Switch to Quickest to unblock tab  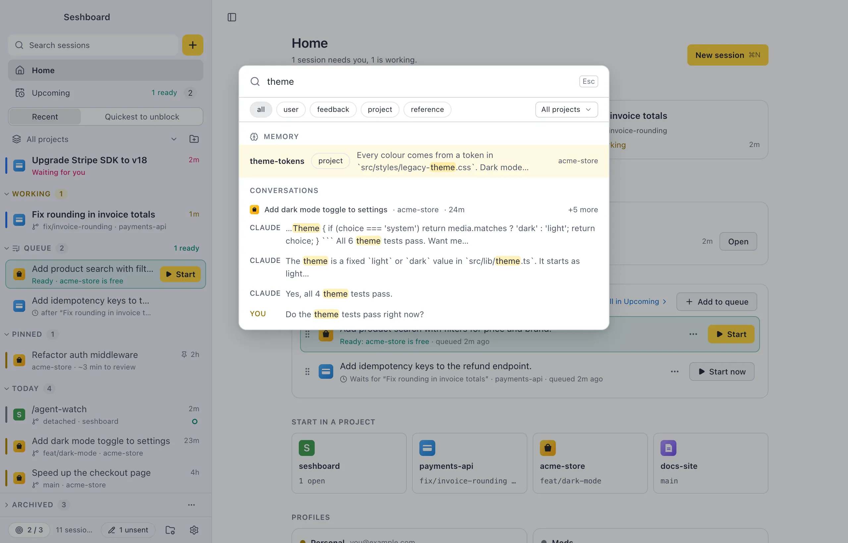142,117
